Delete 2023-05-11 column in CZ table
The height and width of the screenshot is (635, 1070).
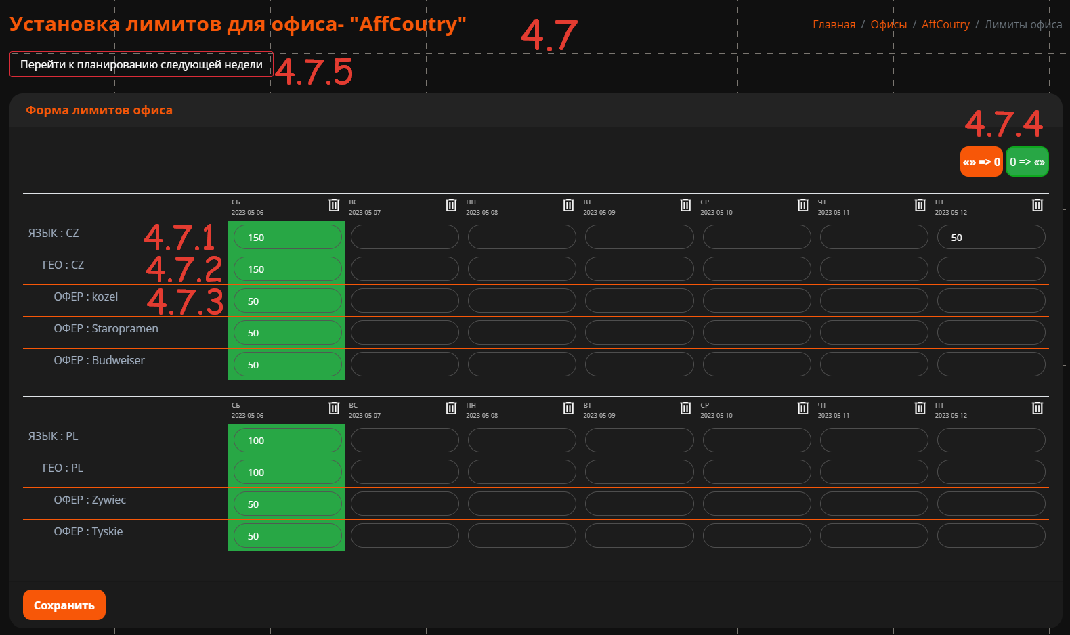click(x=920, y=205)
